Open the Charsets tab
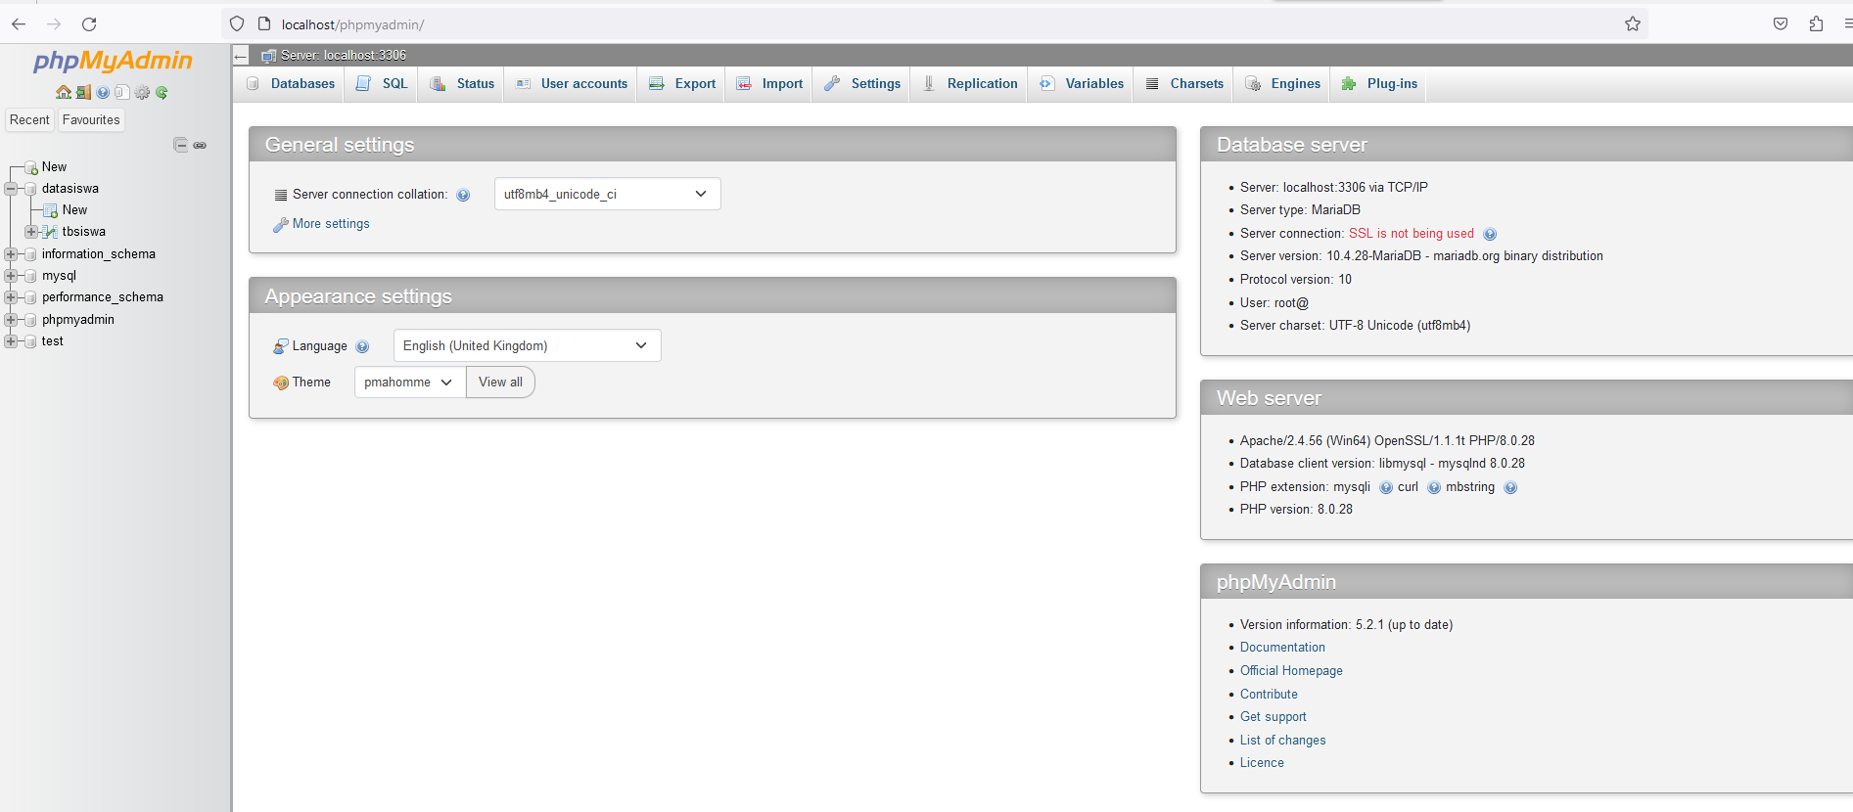Viewport: 1853px width, 812px height. [x=1184, y=84]
